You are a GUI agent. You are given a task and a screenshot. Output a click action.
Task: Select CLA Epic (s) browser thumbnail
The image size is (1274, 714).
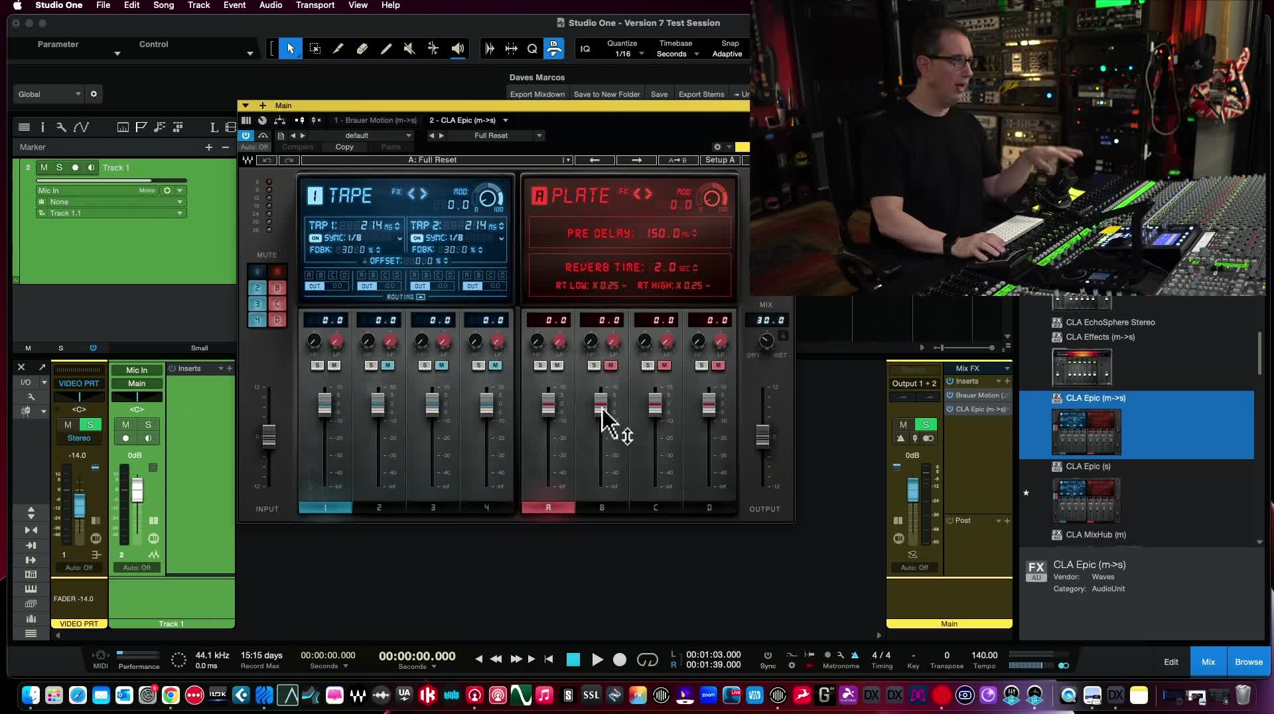[1086, 500]
